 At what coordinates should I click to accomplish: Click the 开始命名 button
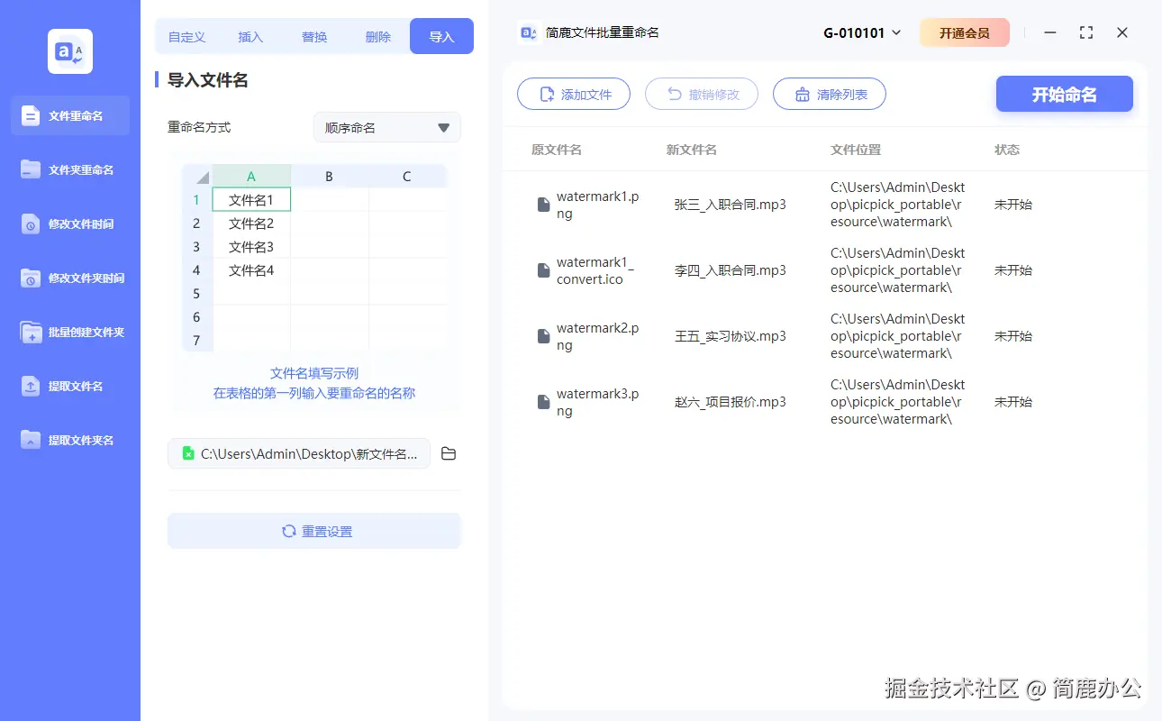coord(1065,94)
